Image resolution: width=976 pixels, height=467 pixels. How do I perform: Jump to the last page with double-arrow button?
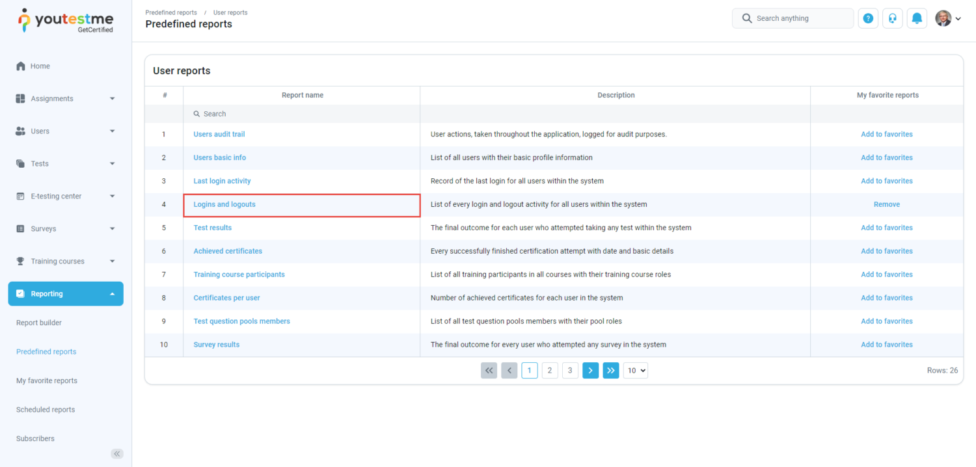[610, 370]
